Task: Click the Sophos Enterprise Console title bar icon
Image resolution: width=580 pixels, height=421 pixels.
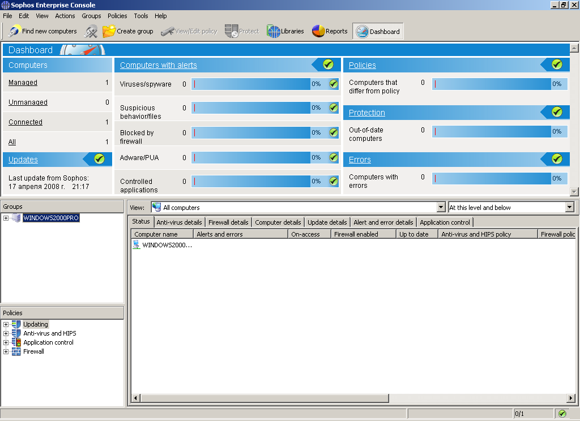Action: (5, 5)
